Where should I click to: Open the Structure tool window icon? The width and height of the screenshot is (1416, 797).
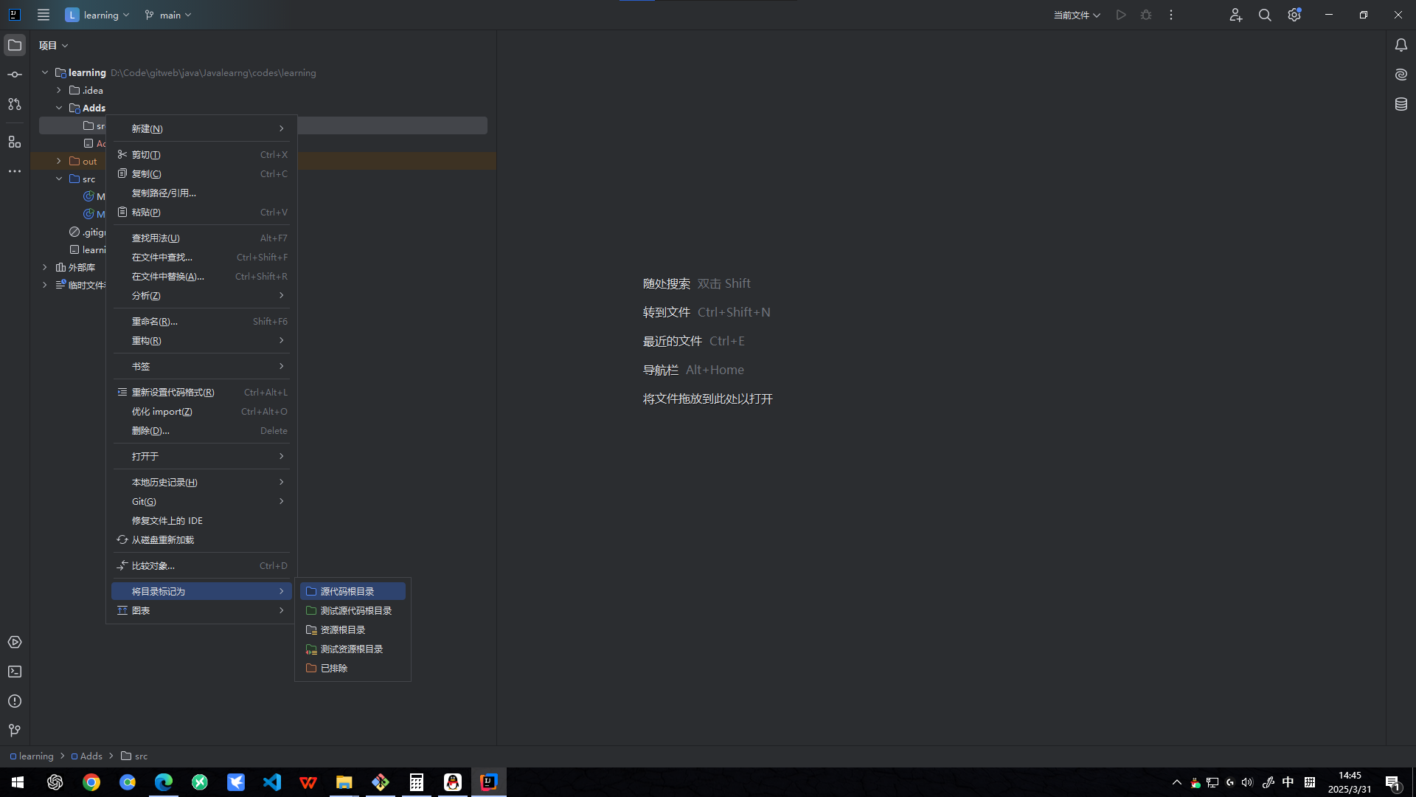(15, 142)
